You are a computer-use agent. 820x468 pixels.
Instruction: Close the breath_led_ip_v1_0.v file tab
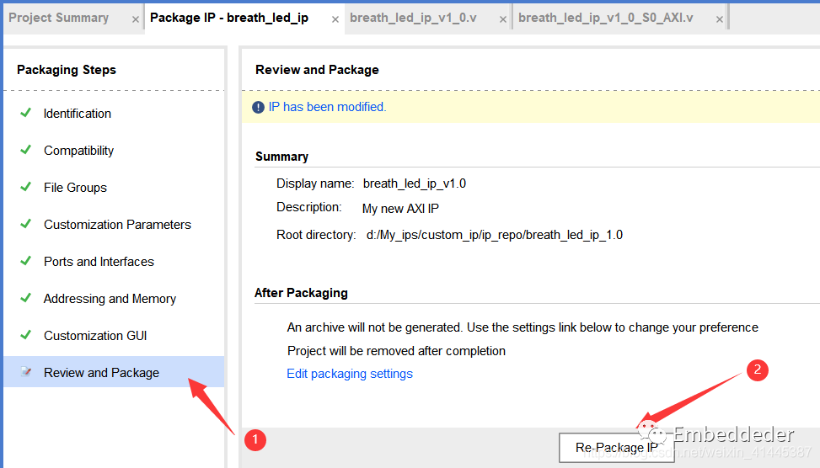(503, 19)
